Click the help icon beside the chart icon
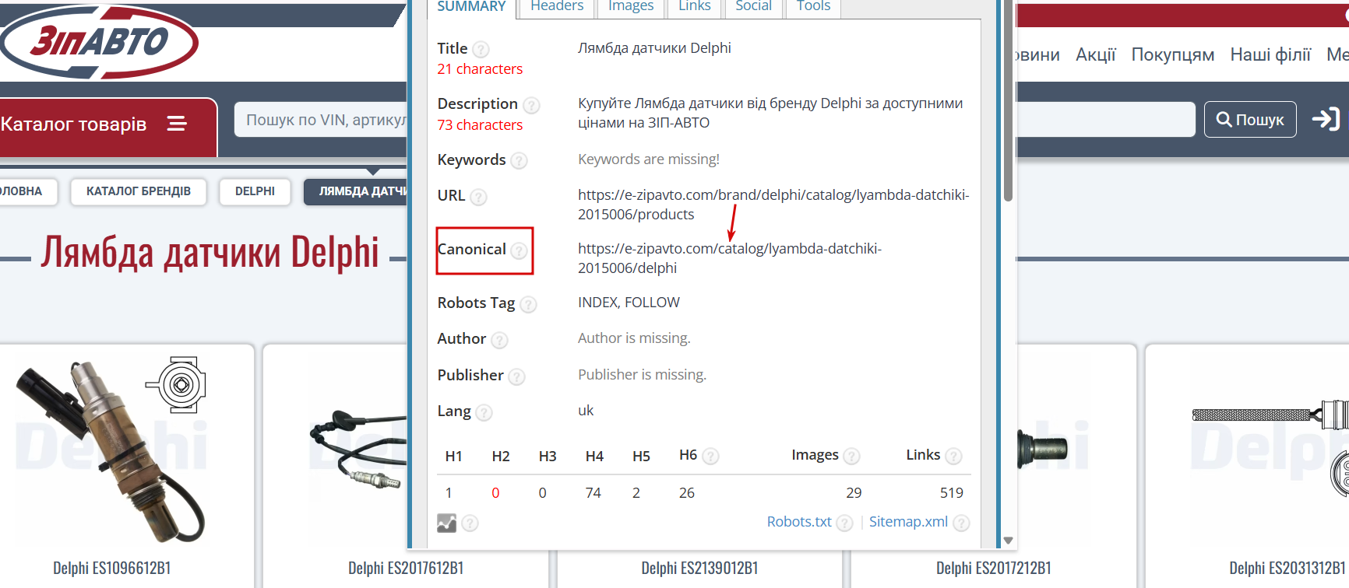Viewport: 1349px width, 588px height. 470,523
